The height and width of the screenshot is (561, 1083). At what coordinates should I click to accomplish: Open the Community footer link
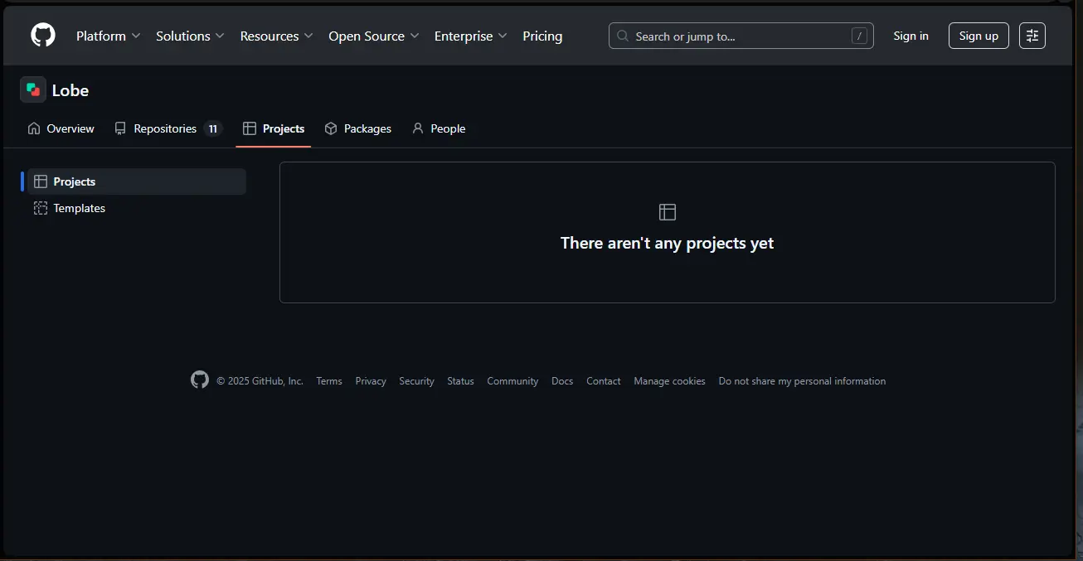tap(512, 381)
